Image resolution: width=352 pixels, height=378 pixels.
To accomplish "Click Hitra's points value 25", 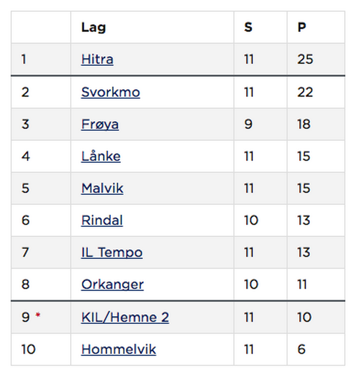I will click(305, 59).
